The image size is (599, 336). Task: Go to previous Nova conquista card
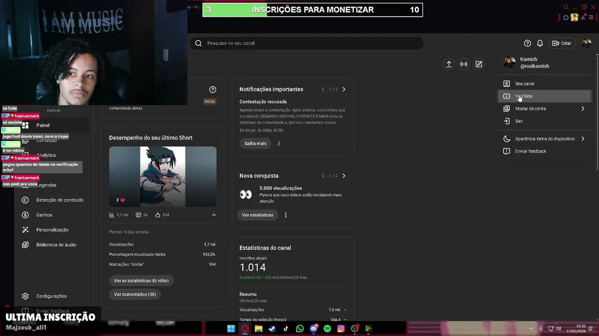(x=323, y=176)
